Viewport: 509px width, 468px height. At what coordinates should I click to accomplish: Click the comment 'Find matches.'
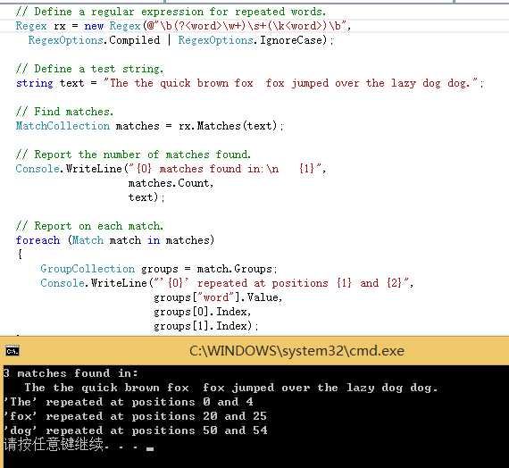pos(64,112)
